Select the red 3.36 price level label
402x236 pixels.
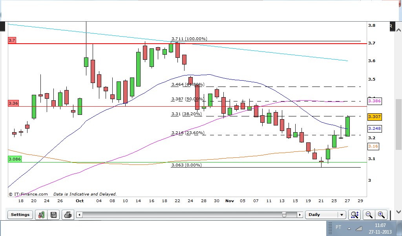point(13,103)
